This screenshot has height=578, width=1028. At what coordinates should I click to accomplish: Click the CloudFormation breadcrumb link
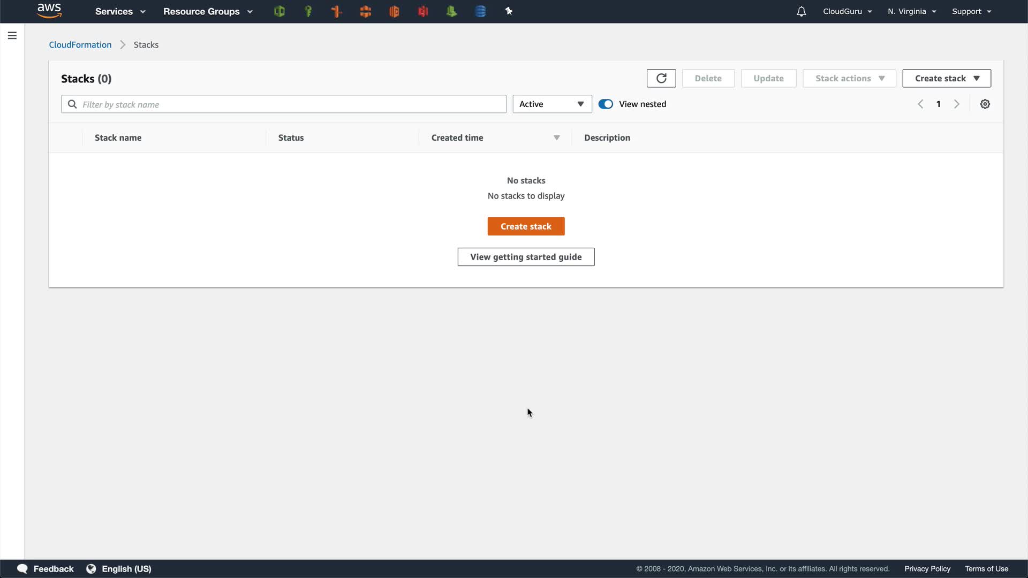(80, 45)
